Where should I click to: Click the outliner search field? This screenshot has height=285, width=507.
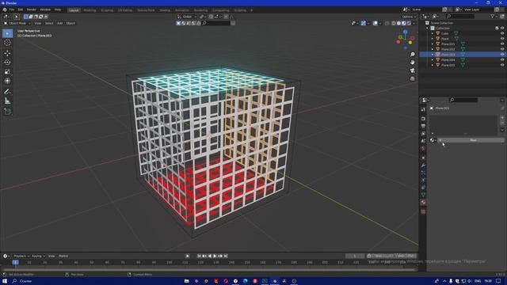tap(459, 16)
